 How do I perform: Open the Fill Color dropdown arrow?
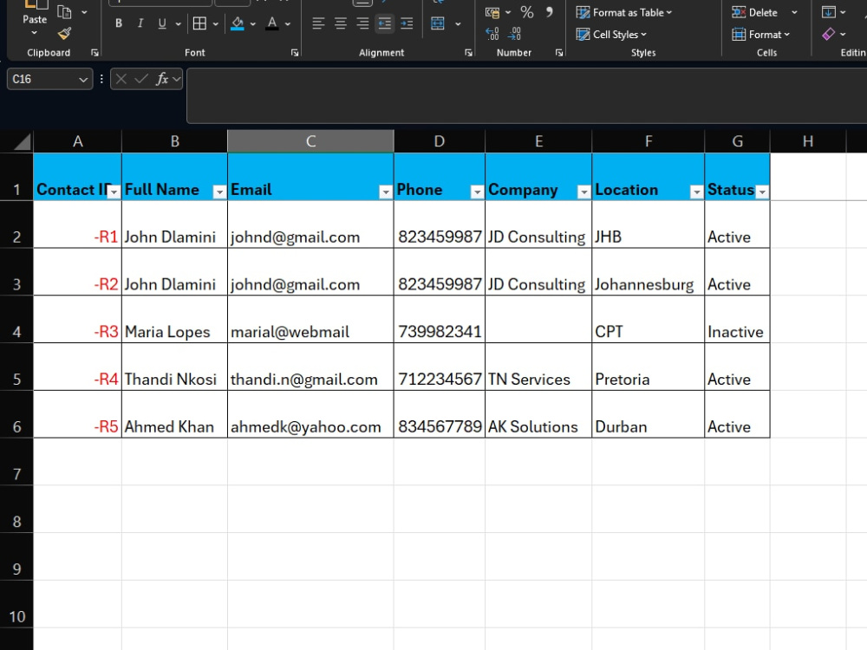[253, 23]
